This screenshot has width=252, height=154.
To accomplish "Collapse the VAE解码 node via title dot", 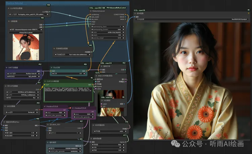I will [102, 101].
